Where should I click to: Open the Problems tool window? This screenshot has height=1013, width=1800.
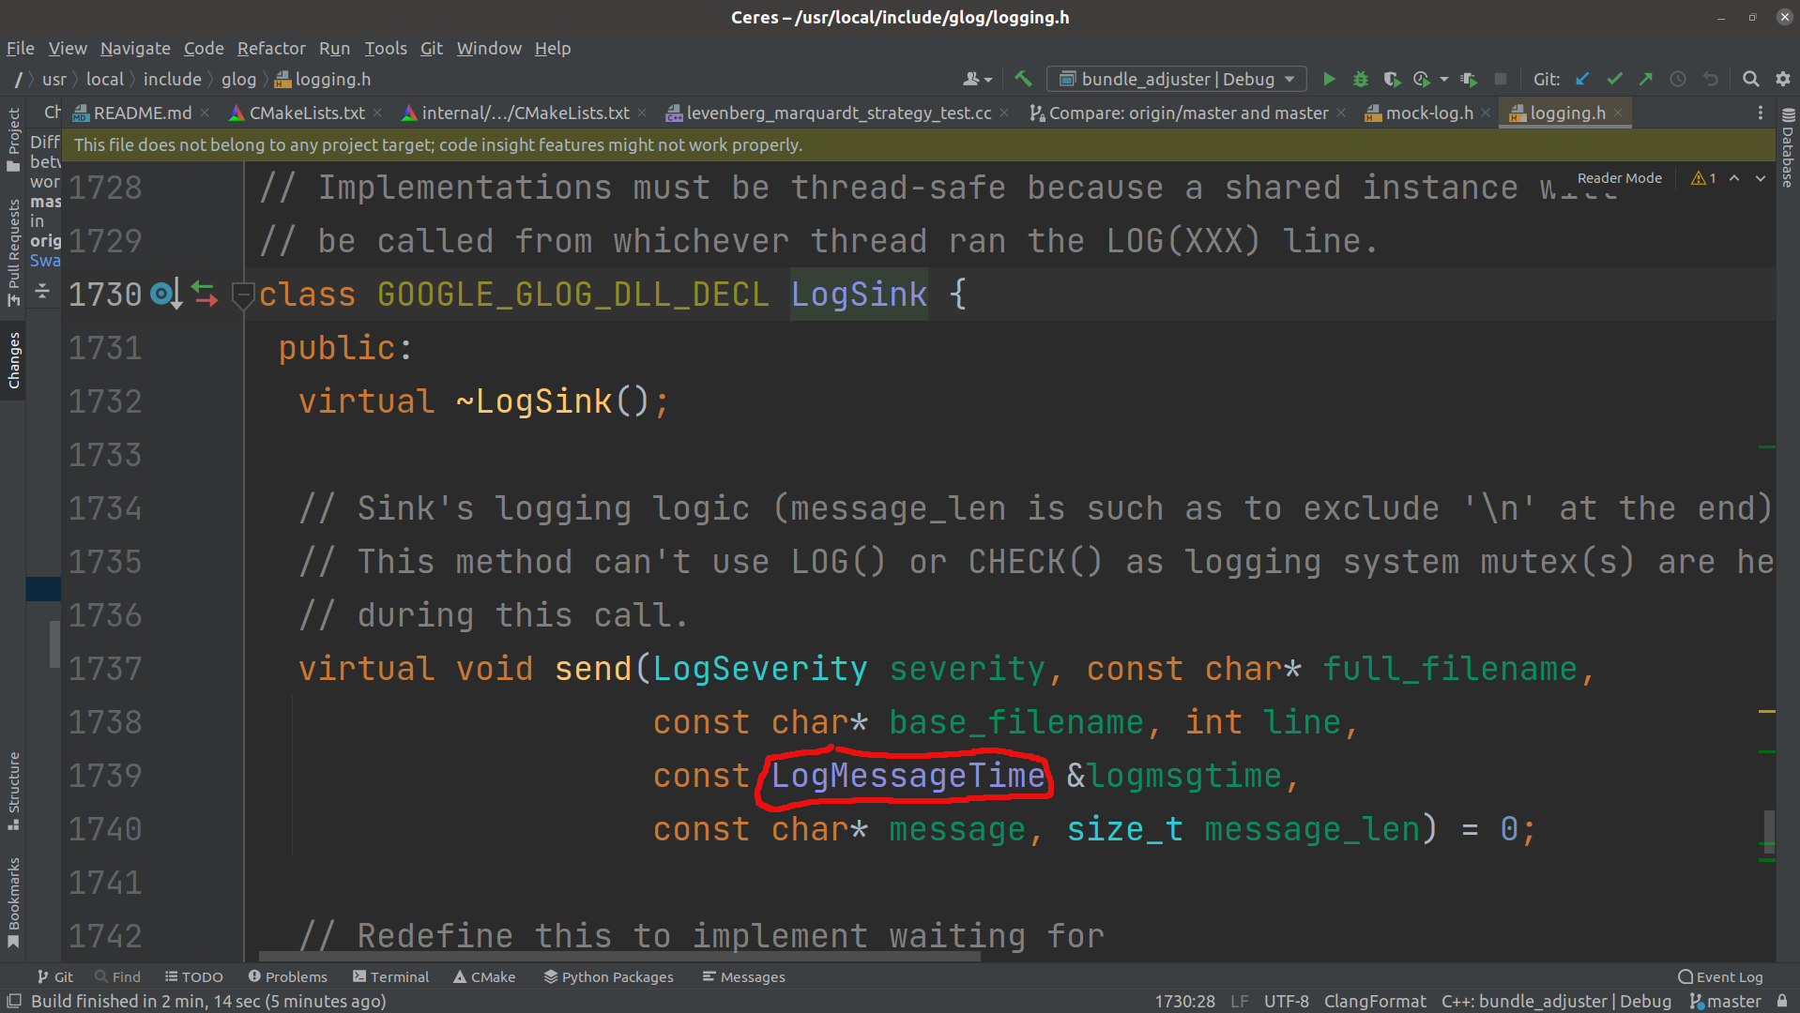[x=287, y=976]
